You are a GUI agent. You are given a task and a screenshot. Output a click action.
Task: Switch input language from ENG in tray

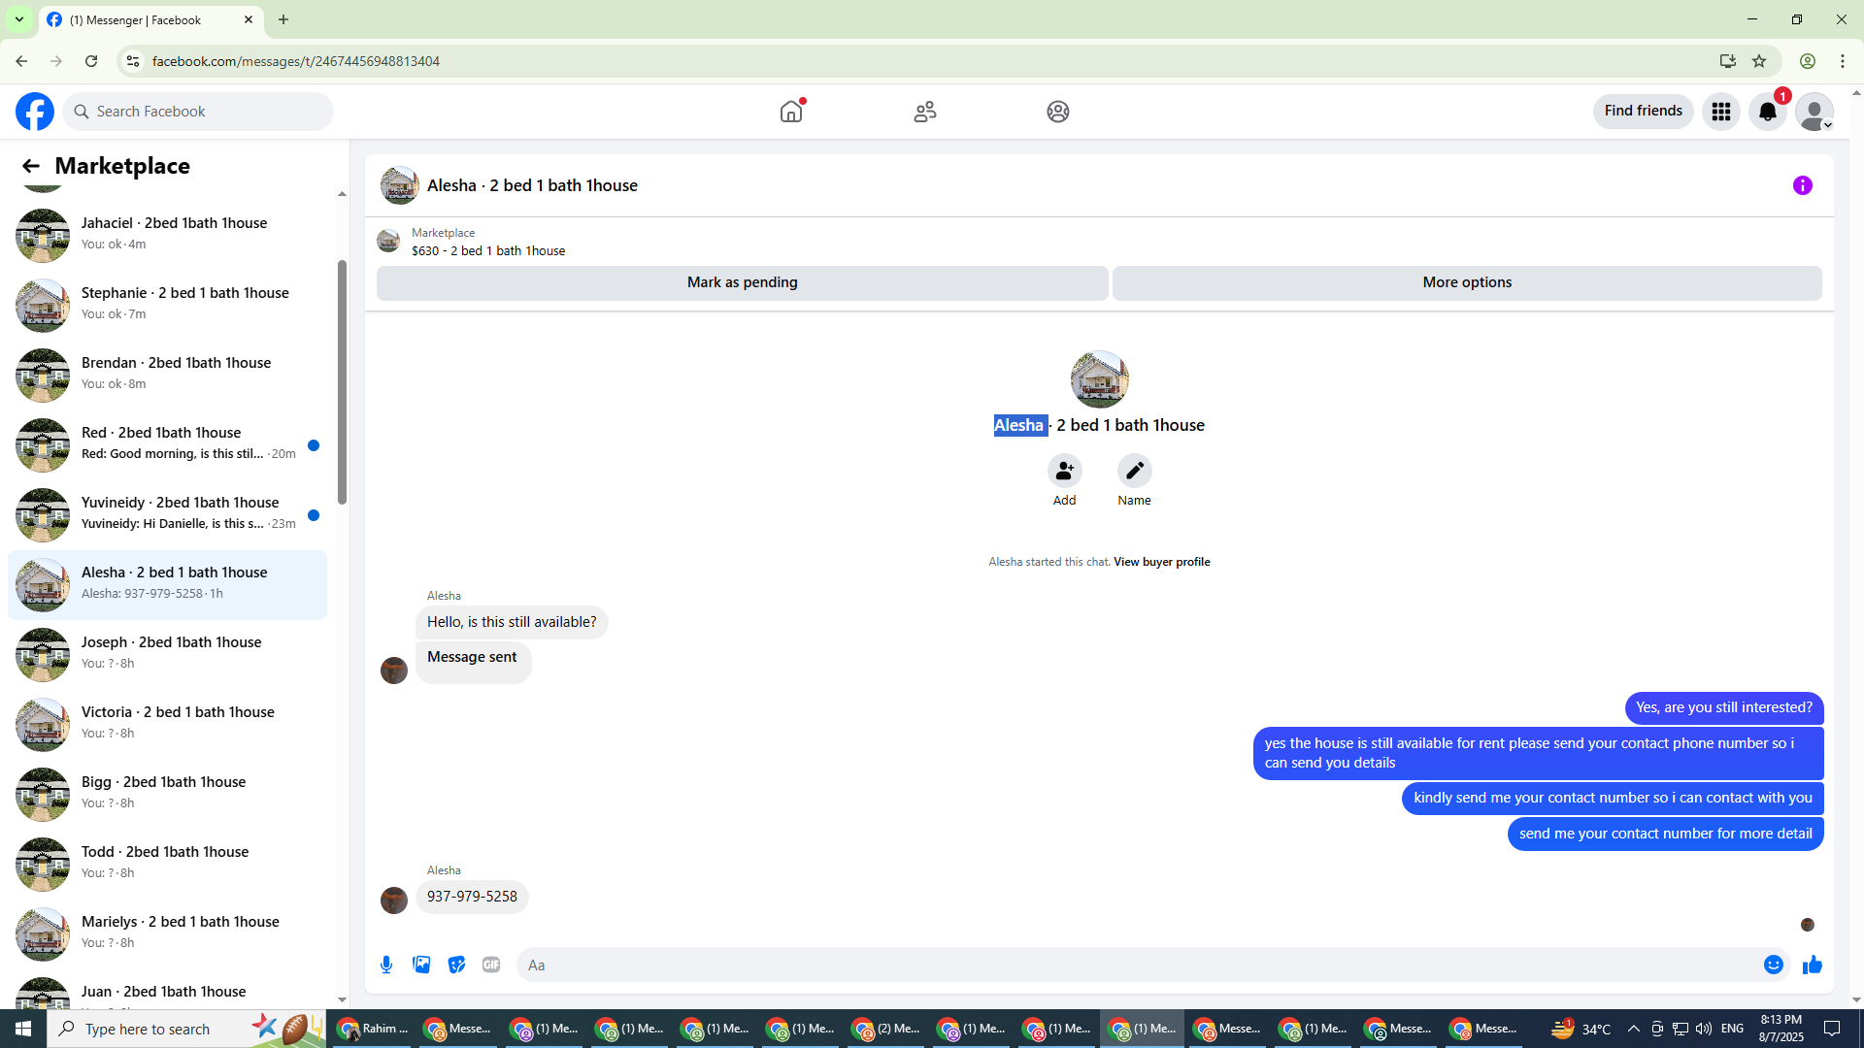[1732, 1029]
